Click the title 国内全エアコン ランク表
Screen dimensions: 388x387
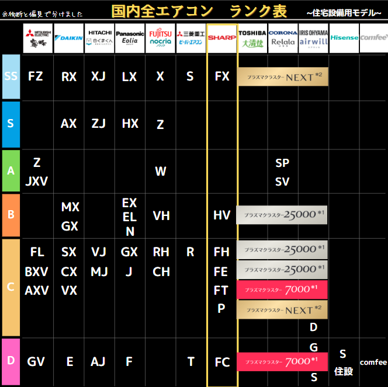(x=199, y=11)
